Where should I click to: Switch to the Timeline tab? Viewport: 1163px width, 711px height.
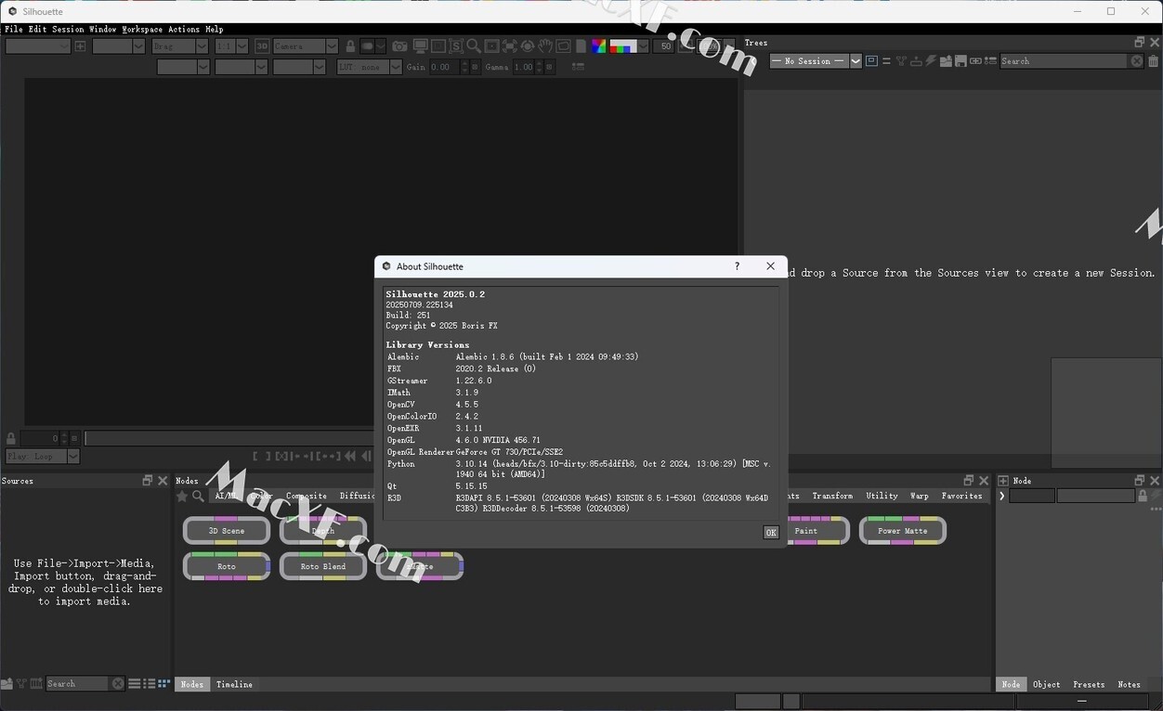click(x=234, y=685)
